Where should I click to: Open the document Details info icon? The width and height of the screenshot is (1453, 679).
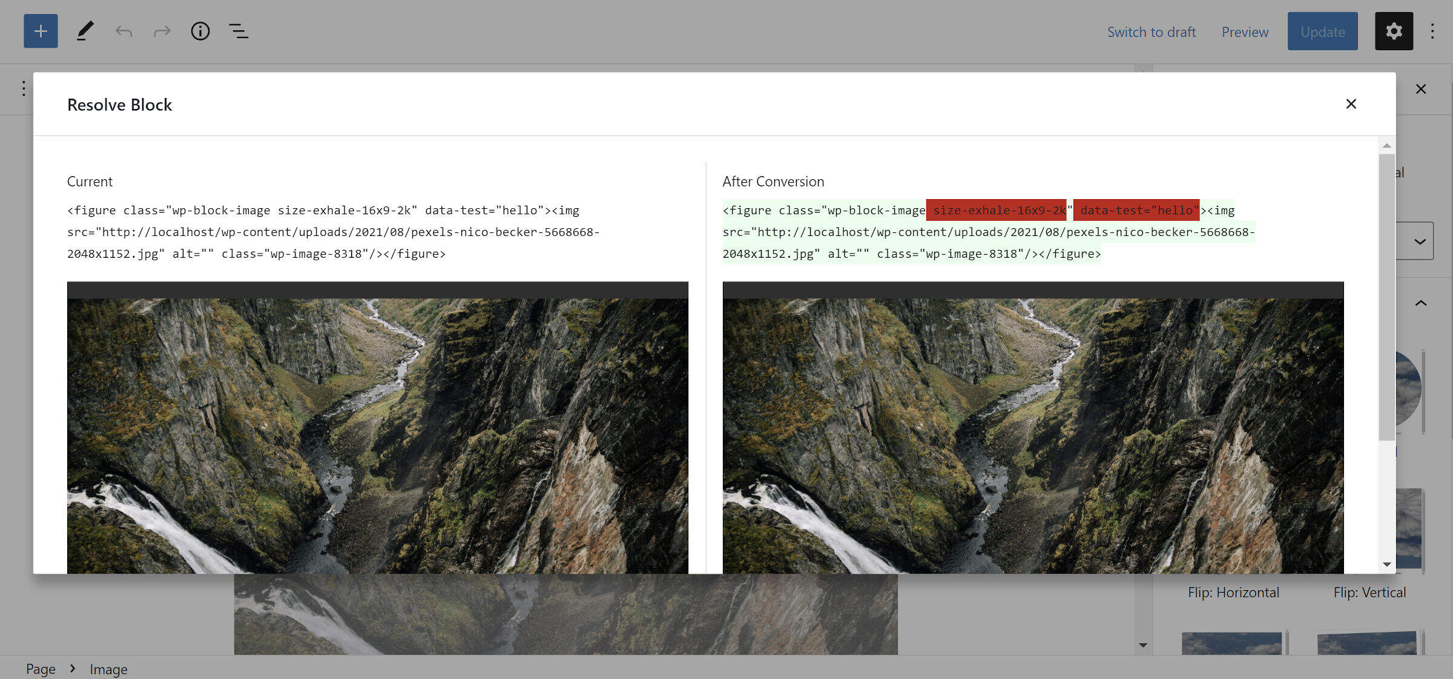(x=200, y=31)
